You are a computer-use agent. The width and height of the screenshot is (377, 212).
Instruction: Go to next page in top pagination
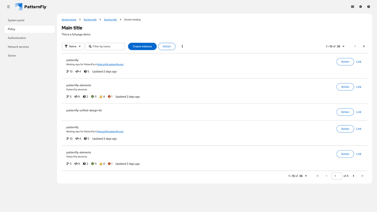364,47
